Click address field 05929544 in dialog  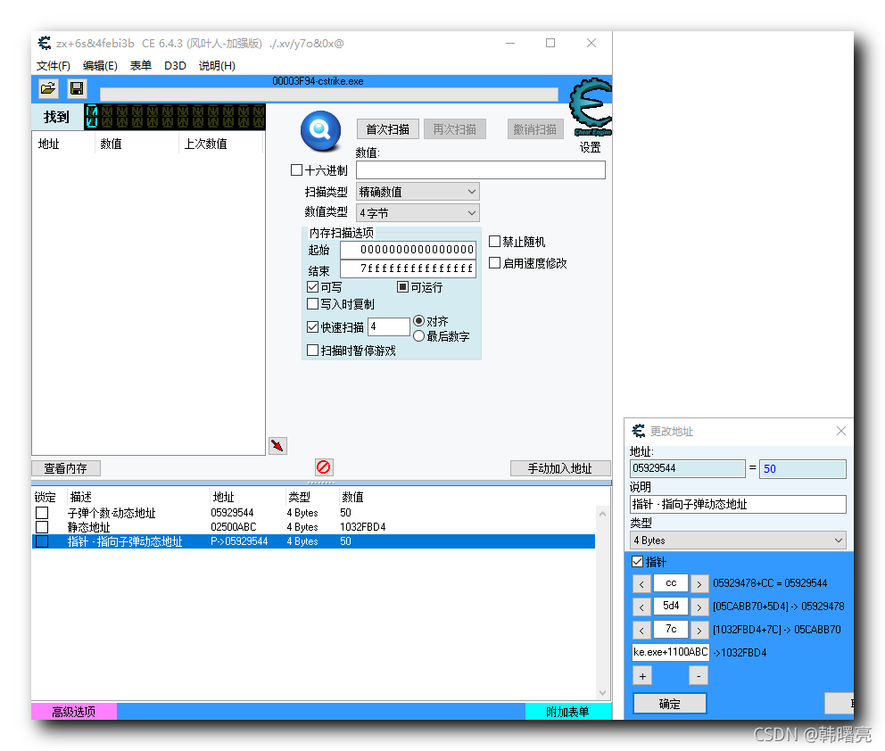point(688,468)
